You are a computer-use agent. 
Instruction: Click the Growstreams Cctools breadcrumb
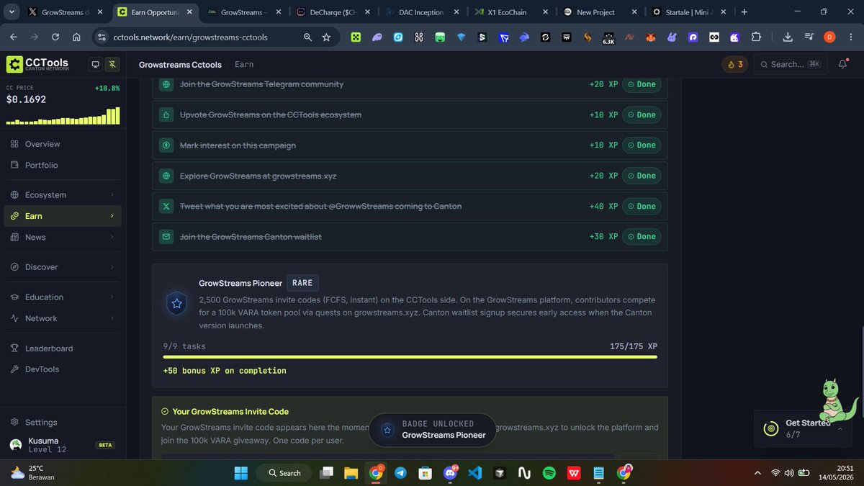tap(180, 64)
